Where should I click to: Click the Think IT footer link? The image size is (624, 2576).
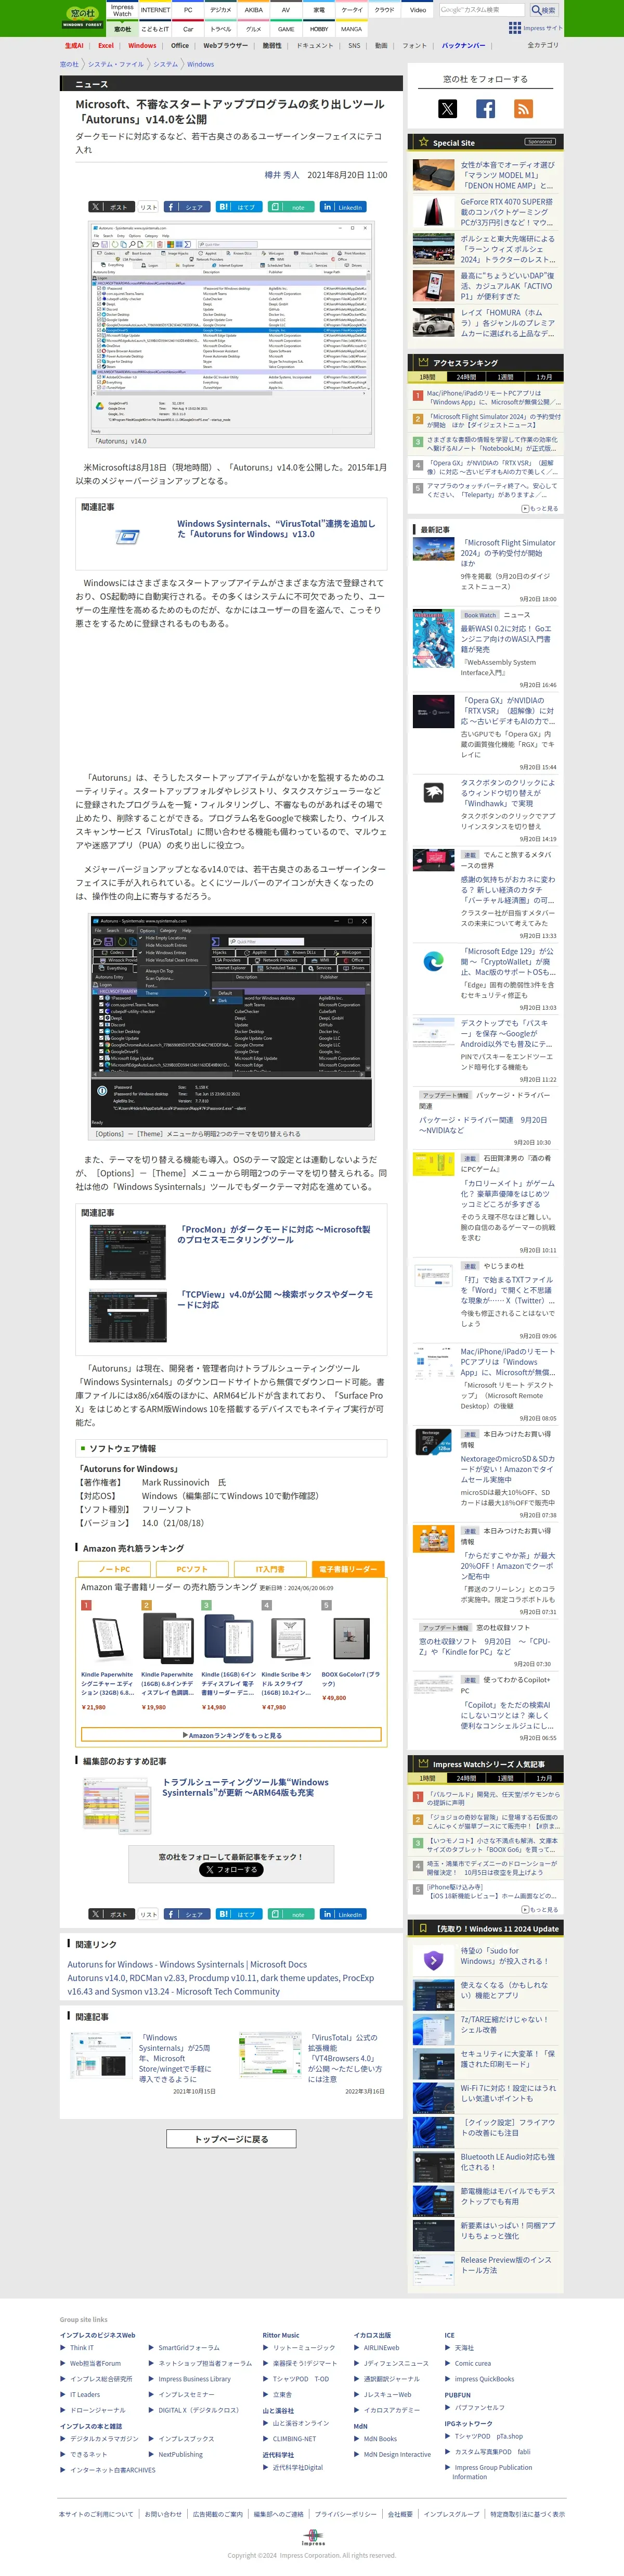81,2347
